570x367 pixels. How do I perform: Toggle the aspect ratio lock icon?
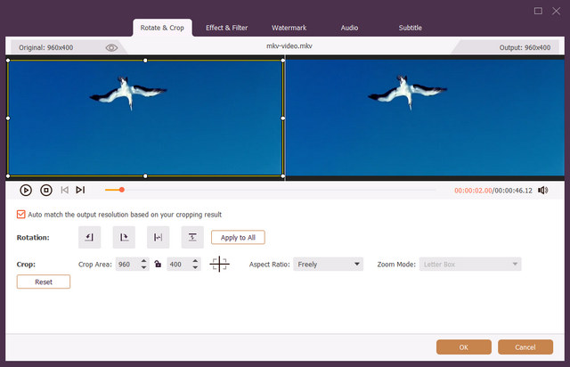pos(158,264)
